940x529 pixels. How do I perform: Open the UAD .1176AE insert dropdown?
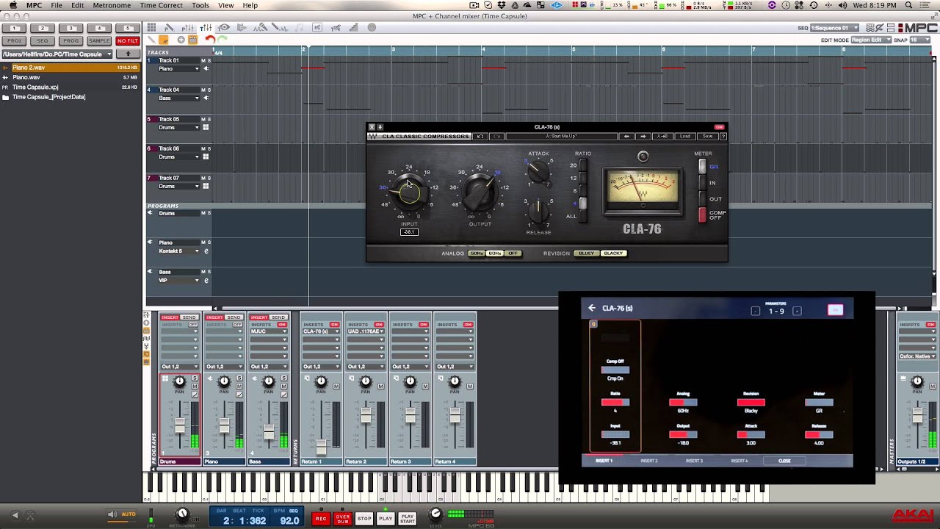tap(365, 331)
